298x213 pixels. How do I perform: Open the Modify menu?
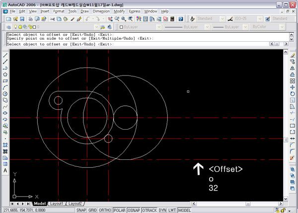click(x=119, y=11)
